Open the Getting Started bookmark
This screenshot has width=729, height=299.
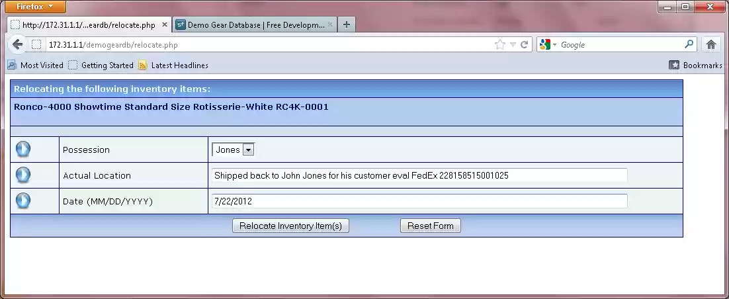coord(101,65)
